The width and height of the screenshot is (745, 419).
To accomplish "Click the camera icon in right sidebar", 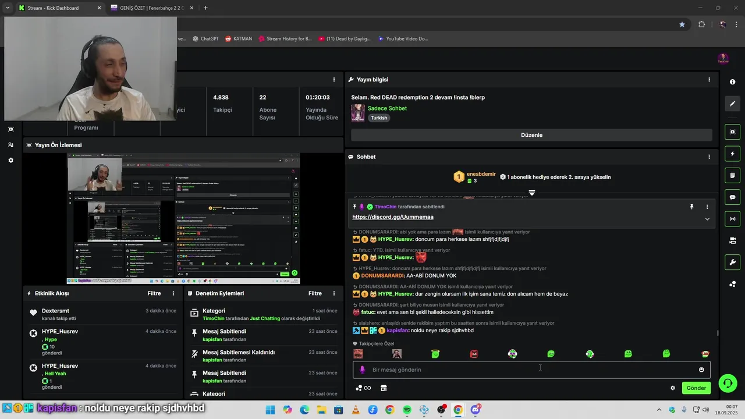I will point(732,240).
